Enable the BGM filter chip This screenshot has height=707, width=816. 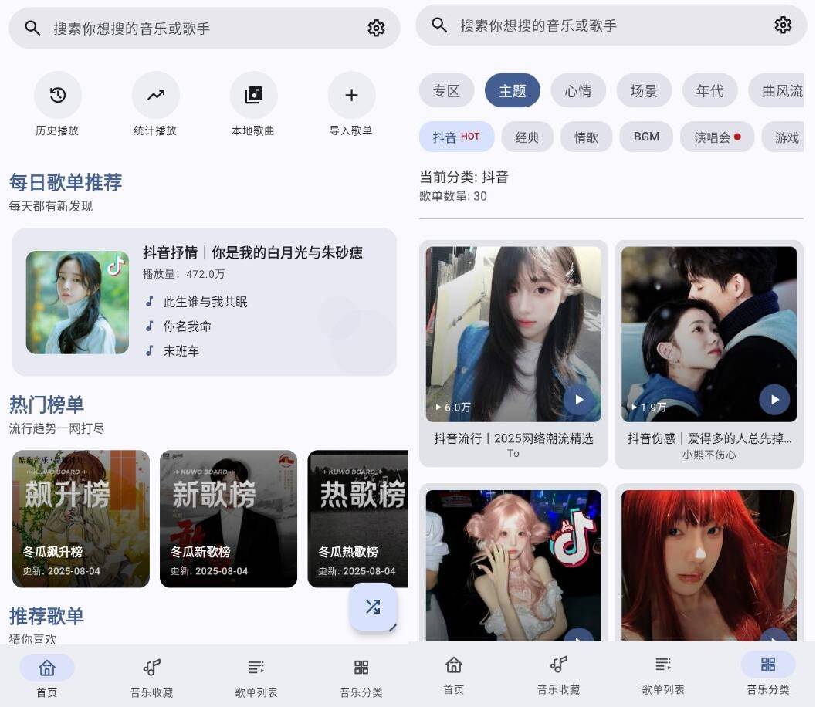click(x=646, y=137)
